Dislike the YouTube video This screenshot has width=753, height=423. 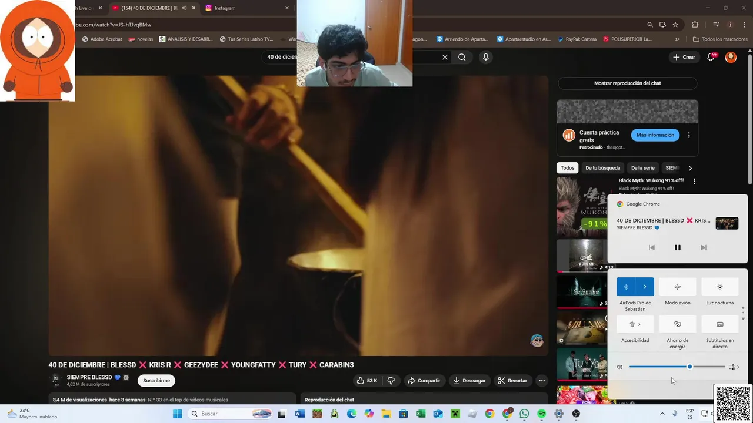(391, 381)
